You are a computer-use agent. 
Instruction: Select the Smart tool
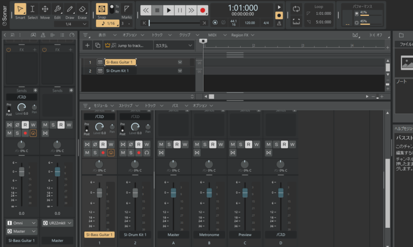(x=20, y=9)
